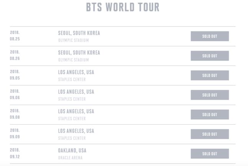Viewport: 248px width, 166px height.
Task: Select Staples Center venue on 09.06 row
Action: (x=72, y=99)
